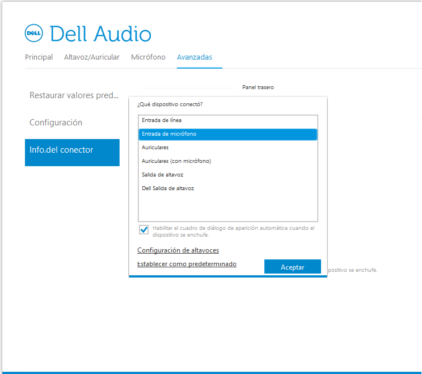Switch to the Micrófono tab

[148, 57]
